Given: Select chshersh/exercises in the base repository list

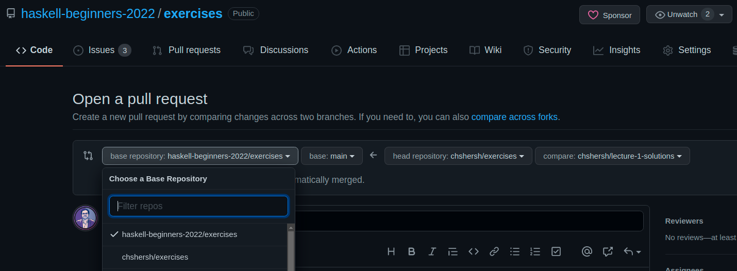Looking at the screenshot, I should click(194, 257).
